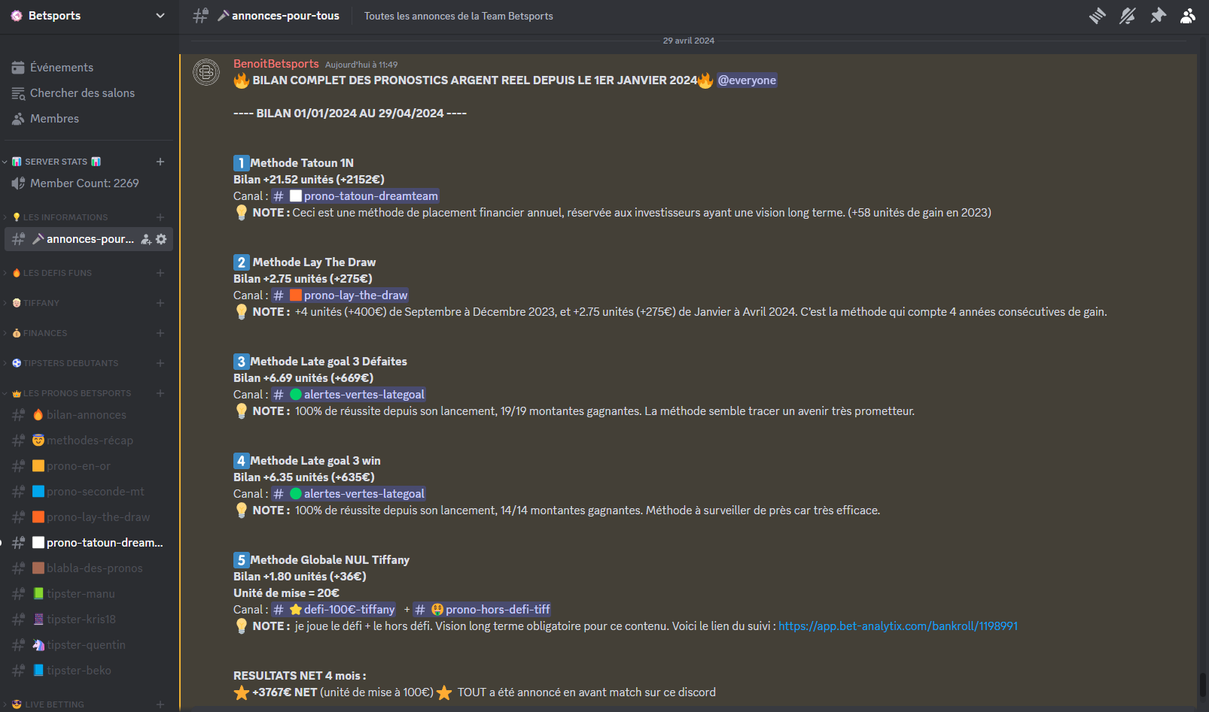Open blabla-des-pronos channel

pos(90,568)
